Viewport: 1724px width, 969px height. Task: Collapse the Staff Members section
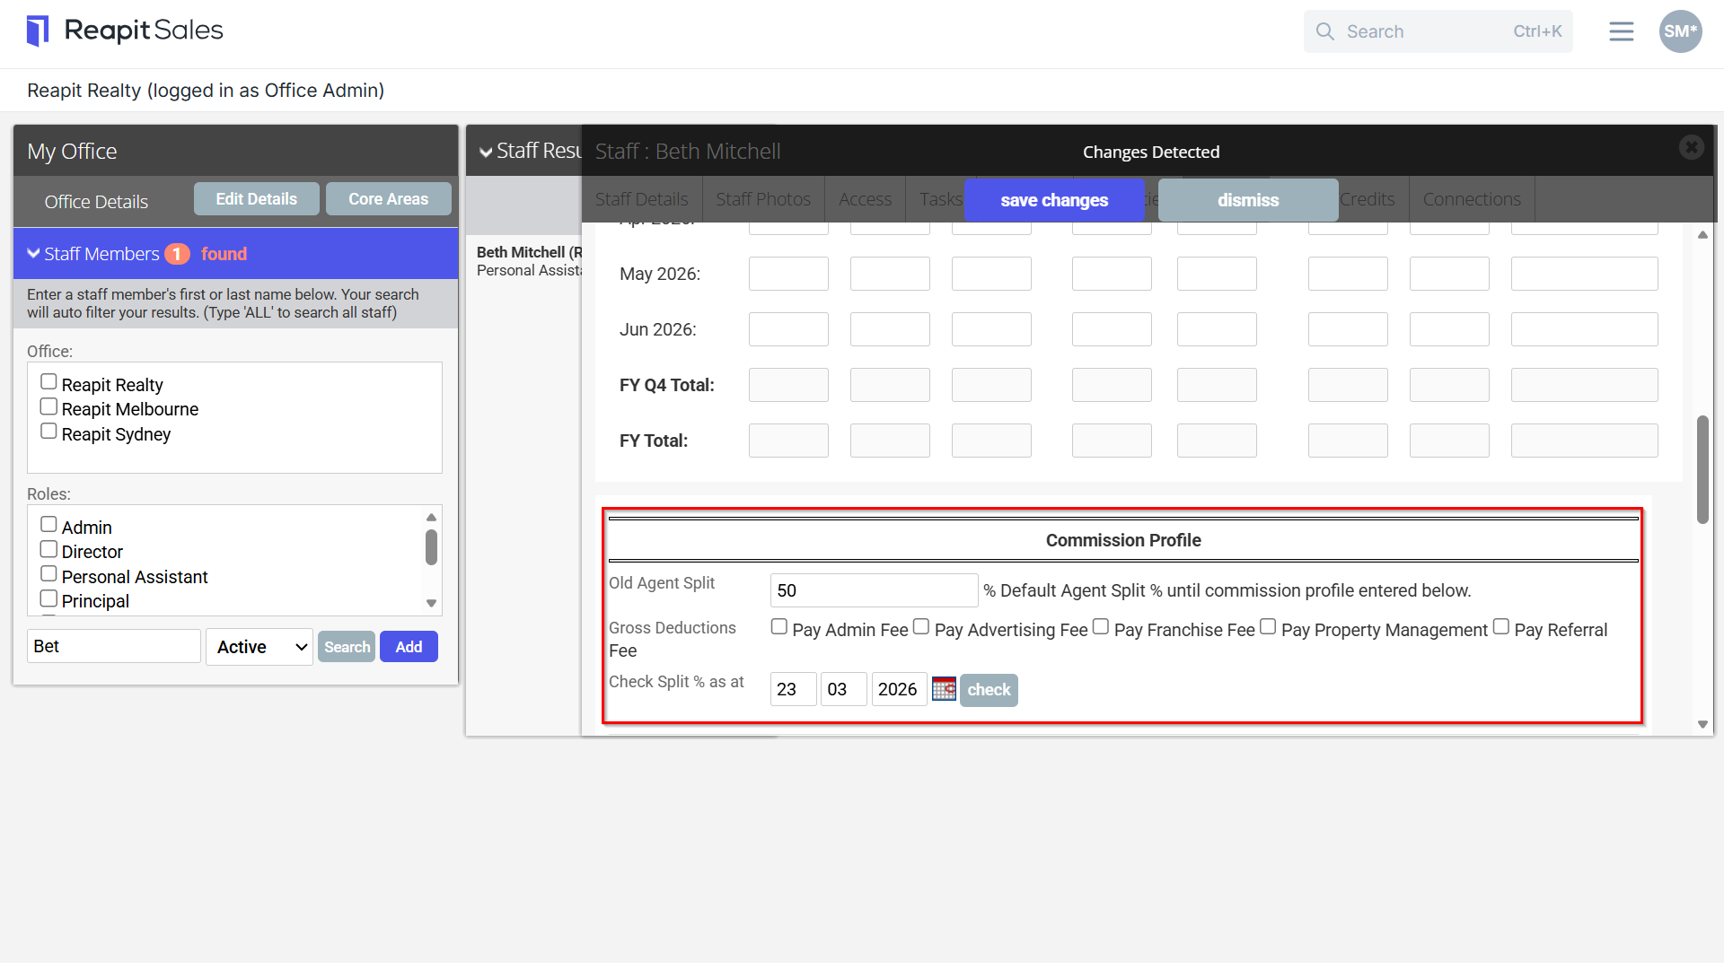[34, 254]
